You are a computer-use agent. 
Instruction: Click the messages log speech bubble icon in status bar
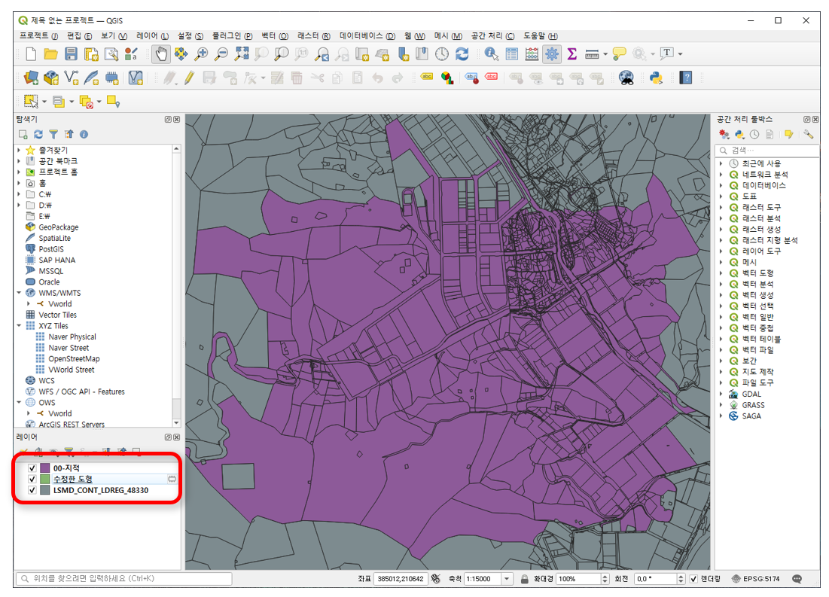coord(797,579)
